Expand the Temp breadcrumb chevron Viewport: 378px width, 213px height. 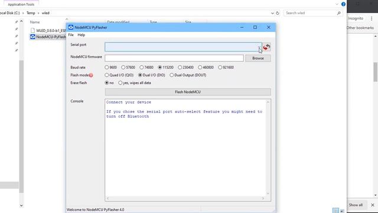click(x=38, y=13)
